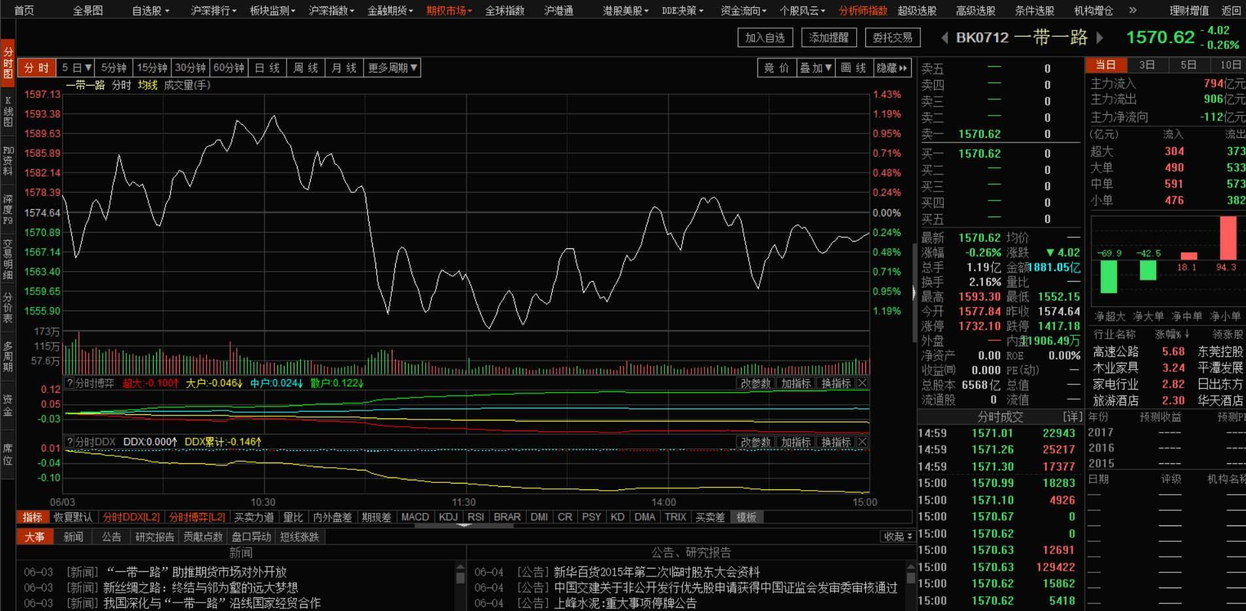Switch to the 公告 news tab

click(x=111, y=537)
